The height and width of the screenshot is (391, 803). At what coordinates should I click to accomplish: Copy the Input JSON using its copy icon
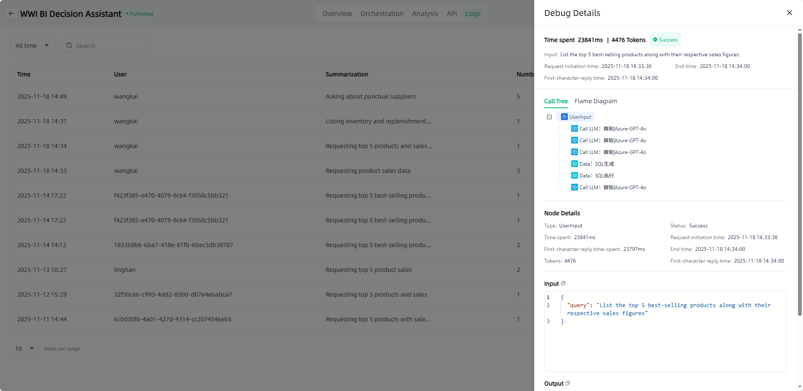click(x=563, y=284)
